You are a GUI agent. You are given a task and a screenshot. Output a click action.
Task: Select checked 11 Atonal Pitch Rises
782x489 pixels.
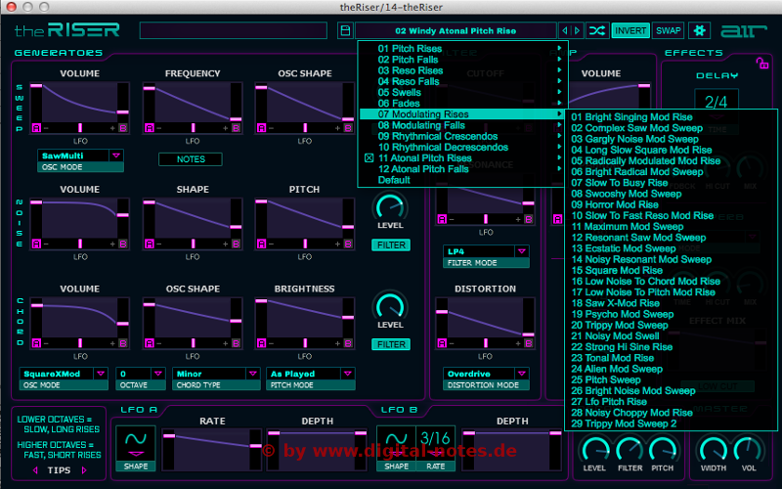(424, 157)
